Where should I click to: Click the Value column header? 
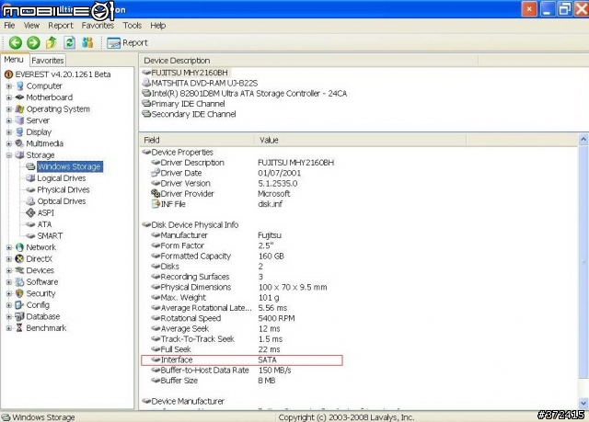pos(361,140)
